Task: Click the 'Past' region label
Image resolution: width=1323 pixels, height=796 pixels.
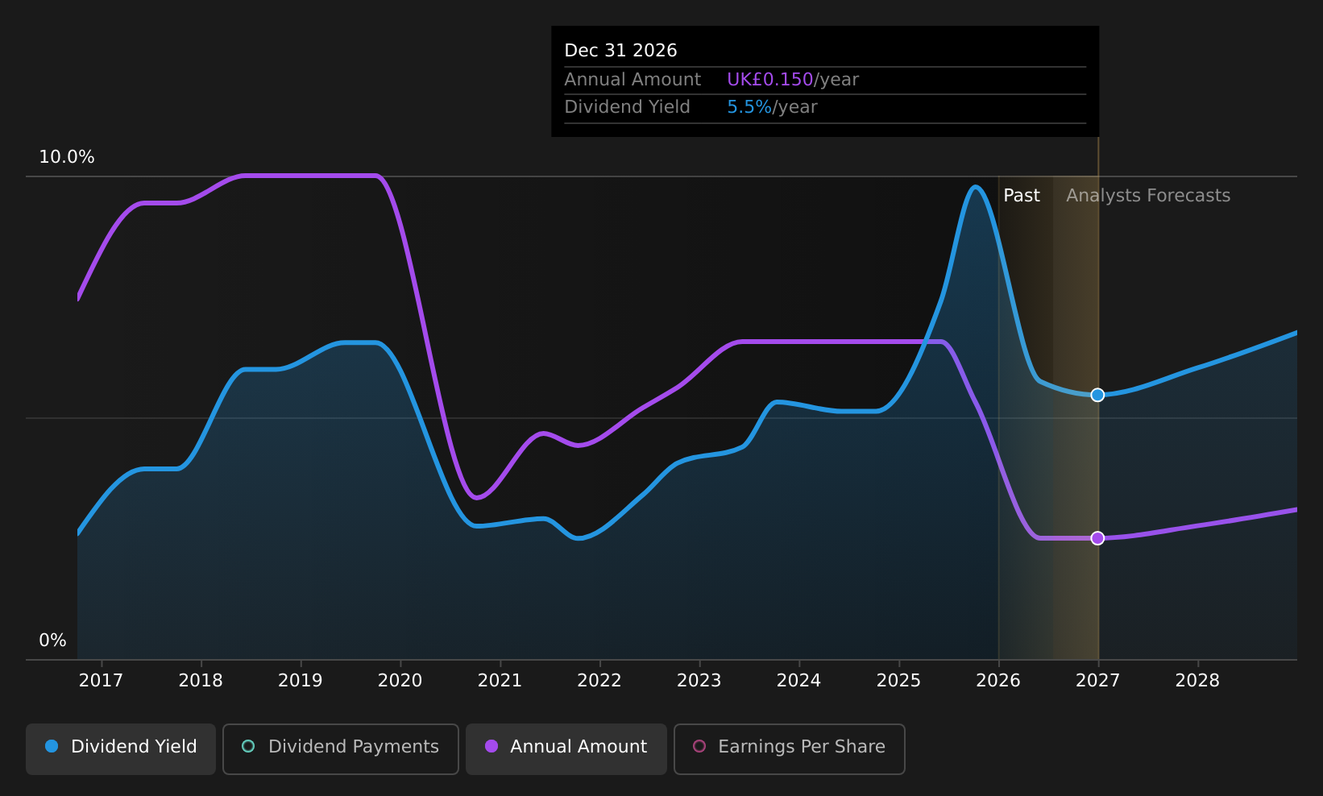Action: (x=1022, y=196)
